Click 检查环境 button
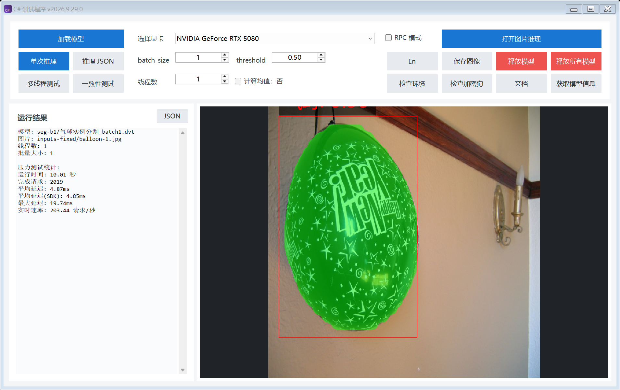Screen dimensions: 620x390 pyautogui.click(x=412, y=84)
